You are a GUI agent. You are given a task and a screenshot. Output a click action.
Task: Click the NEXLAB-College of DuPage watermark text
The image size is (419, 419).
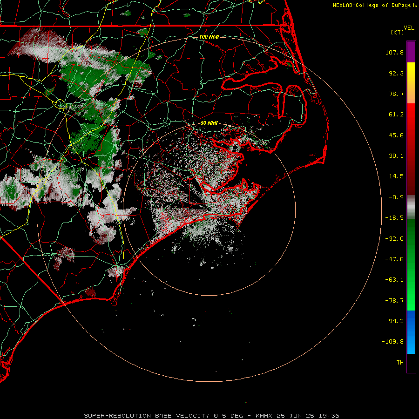(x=372, y=5)
